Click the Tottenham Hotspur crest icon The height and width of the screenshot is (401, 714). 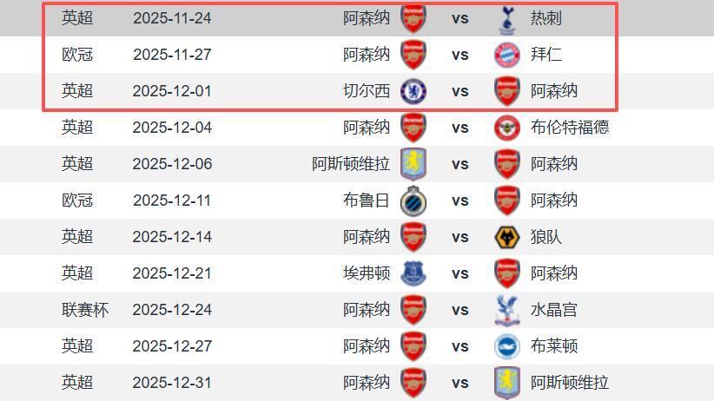[506, 18]
